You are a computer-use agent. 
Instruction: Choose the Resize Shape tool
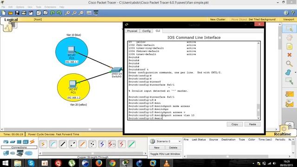[289, 81]
